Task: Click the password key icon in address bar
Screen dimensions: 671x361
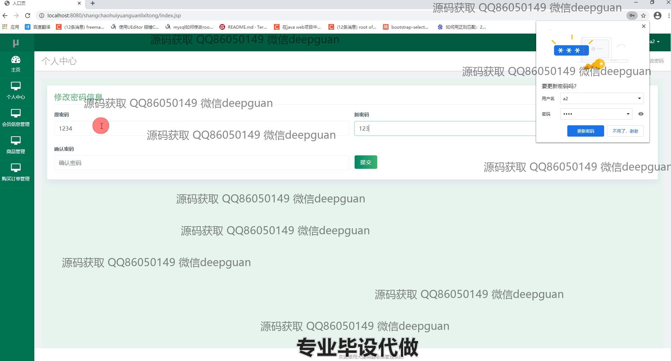Action: click(632, 16)
